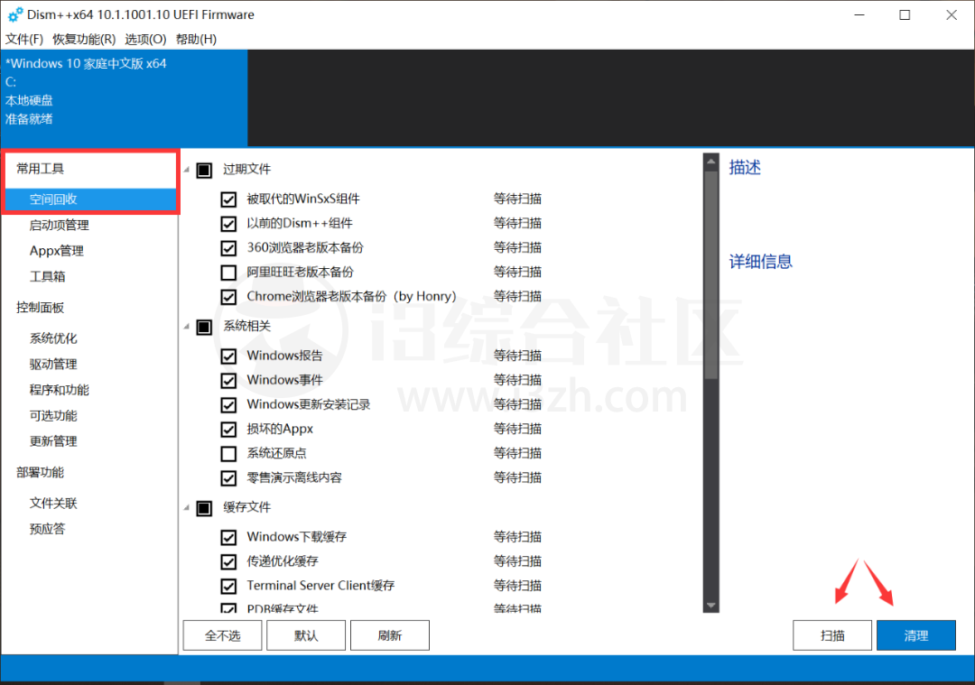Open 系统优化 in sidebar
This screenshot has width=975, height=685.
point(53,338)
